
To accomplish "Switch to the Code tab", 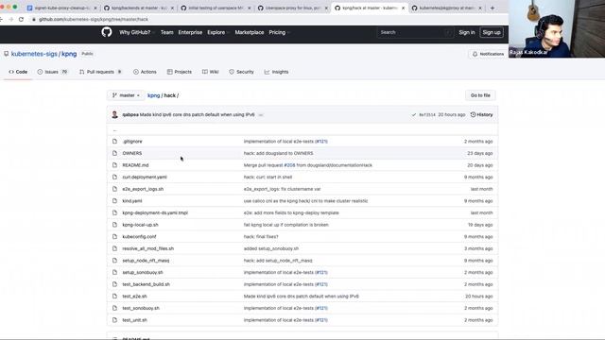I will coord(18,72).
